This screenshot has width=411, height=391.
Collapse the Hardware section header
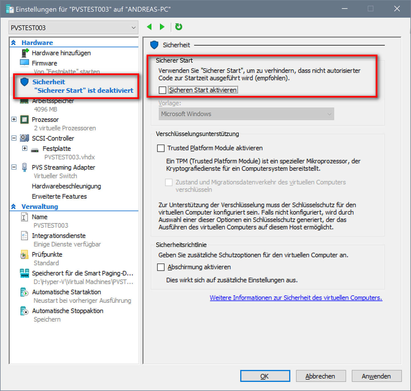[13, 43]
